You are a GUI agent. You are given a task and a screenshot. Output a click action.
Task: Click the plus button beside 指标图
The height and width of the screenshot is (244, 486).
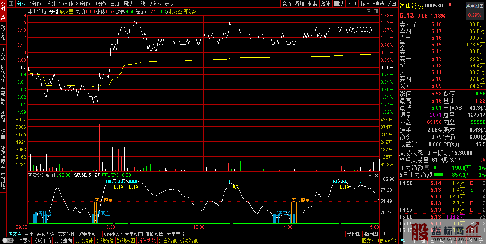[384, 234]
